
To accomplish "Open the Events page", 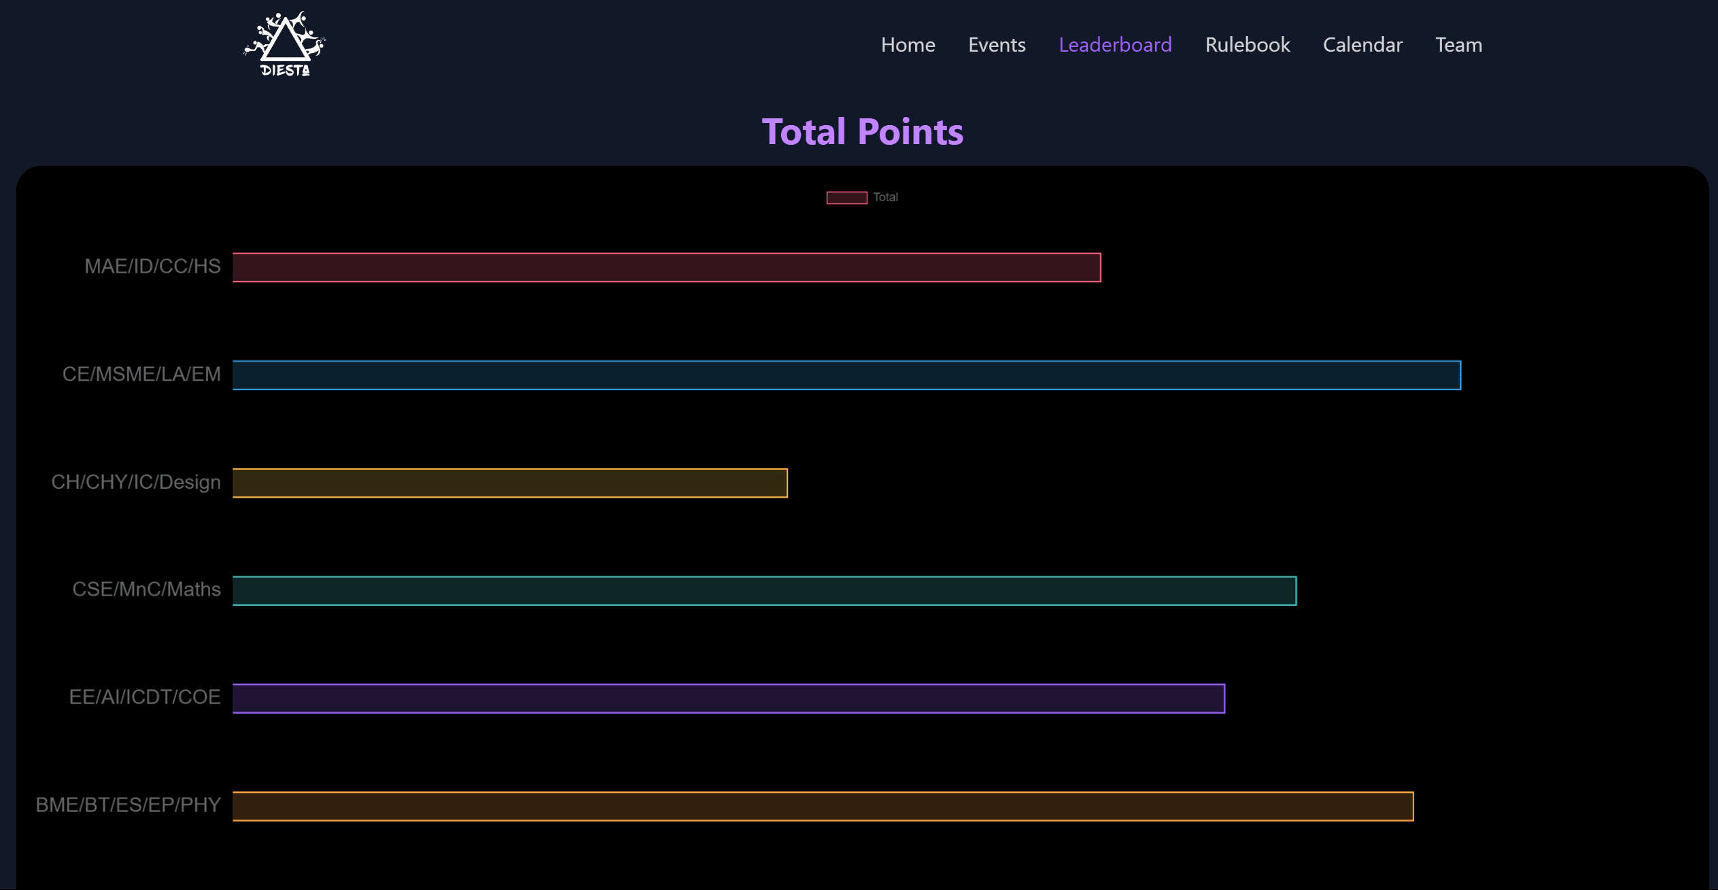I will 997,45.
